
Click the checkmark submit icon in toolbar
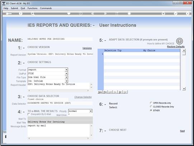pos(176,14)
